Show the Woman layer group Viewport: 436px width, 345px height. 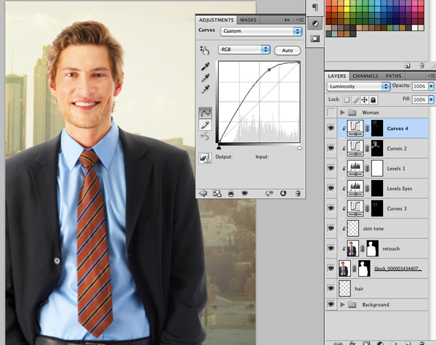[x=332, y=113]
